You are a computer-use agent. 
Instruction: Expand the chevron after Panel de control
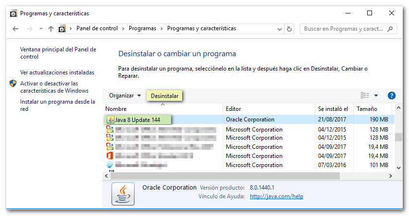click(123, 29)
